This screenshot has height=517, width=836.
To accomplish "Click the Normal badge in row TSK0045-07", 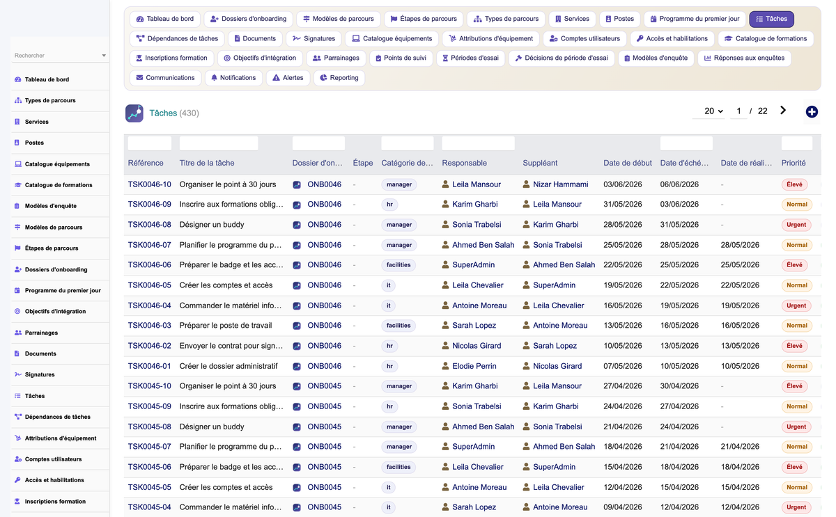I will point(797,447).
